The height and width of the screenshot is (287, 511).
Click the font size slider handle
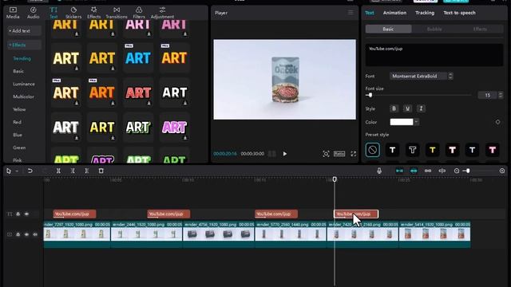click(x=370, y=95)
